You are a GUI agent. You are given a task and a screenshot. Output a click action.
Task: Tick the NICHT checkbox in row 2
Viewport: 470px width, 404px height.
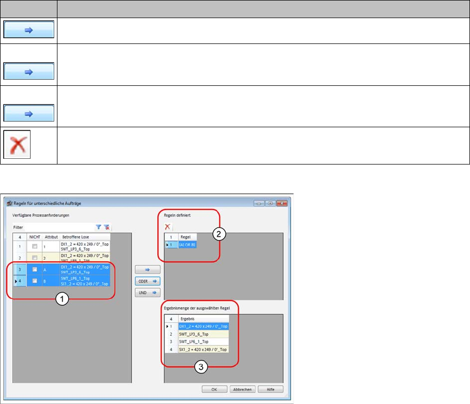pyautogui.click(x=35, y=258)
